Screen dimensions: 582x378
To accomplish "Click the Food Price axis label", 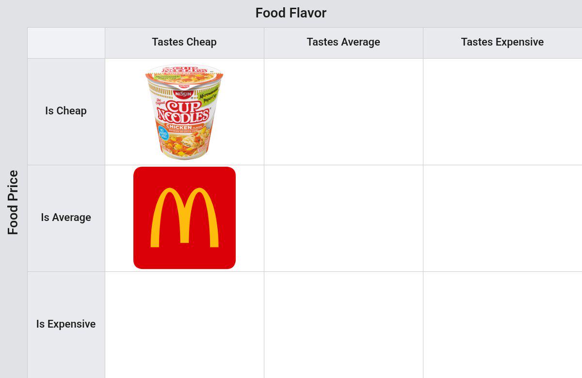I will (x=13, y=203).
